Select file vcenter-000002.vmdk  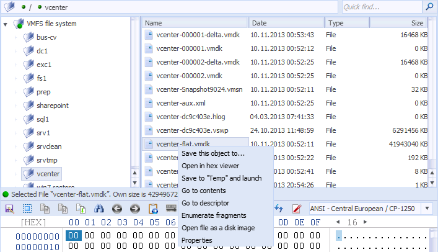tap(189, 76)
